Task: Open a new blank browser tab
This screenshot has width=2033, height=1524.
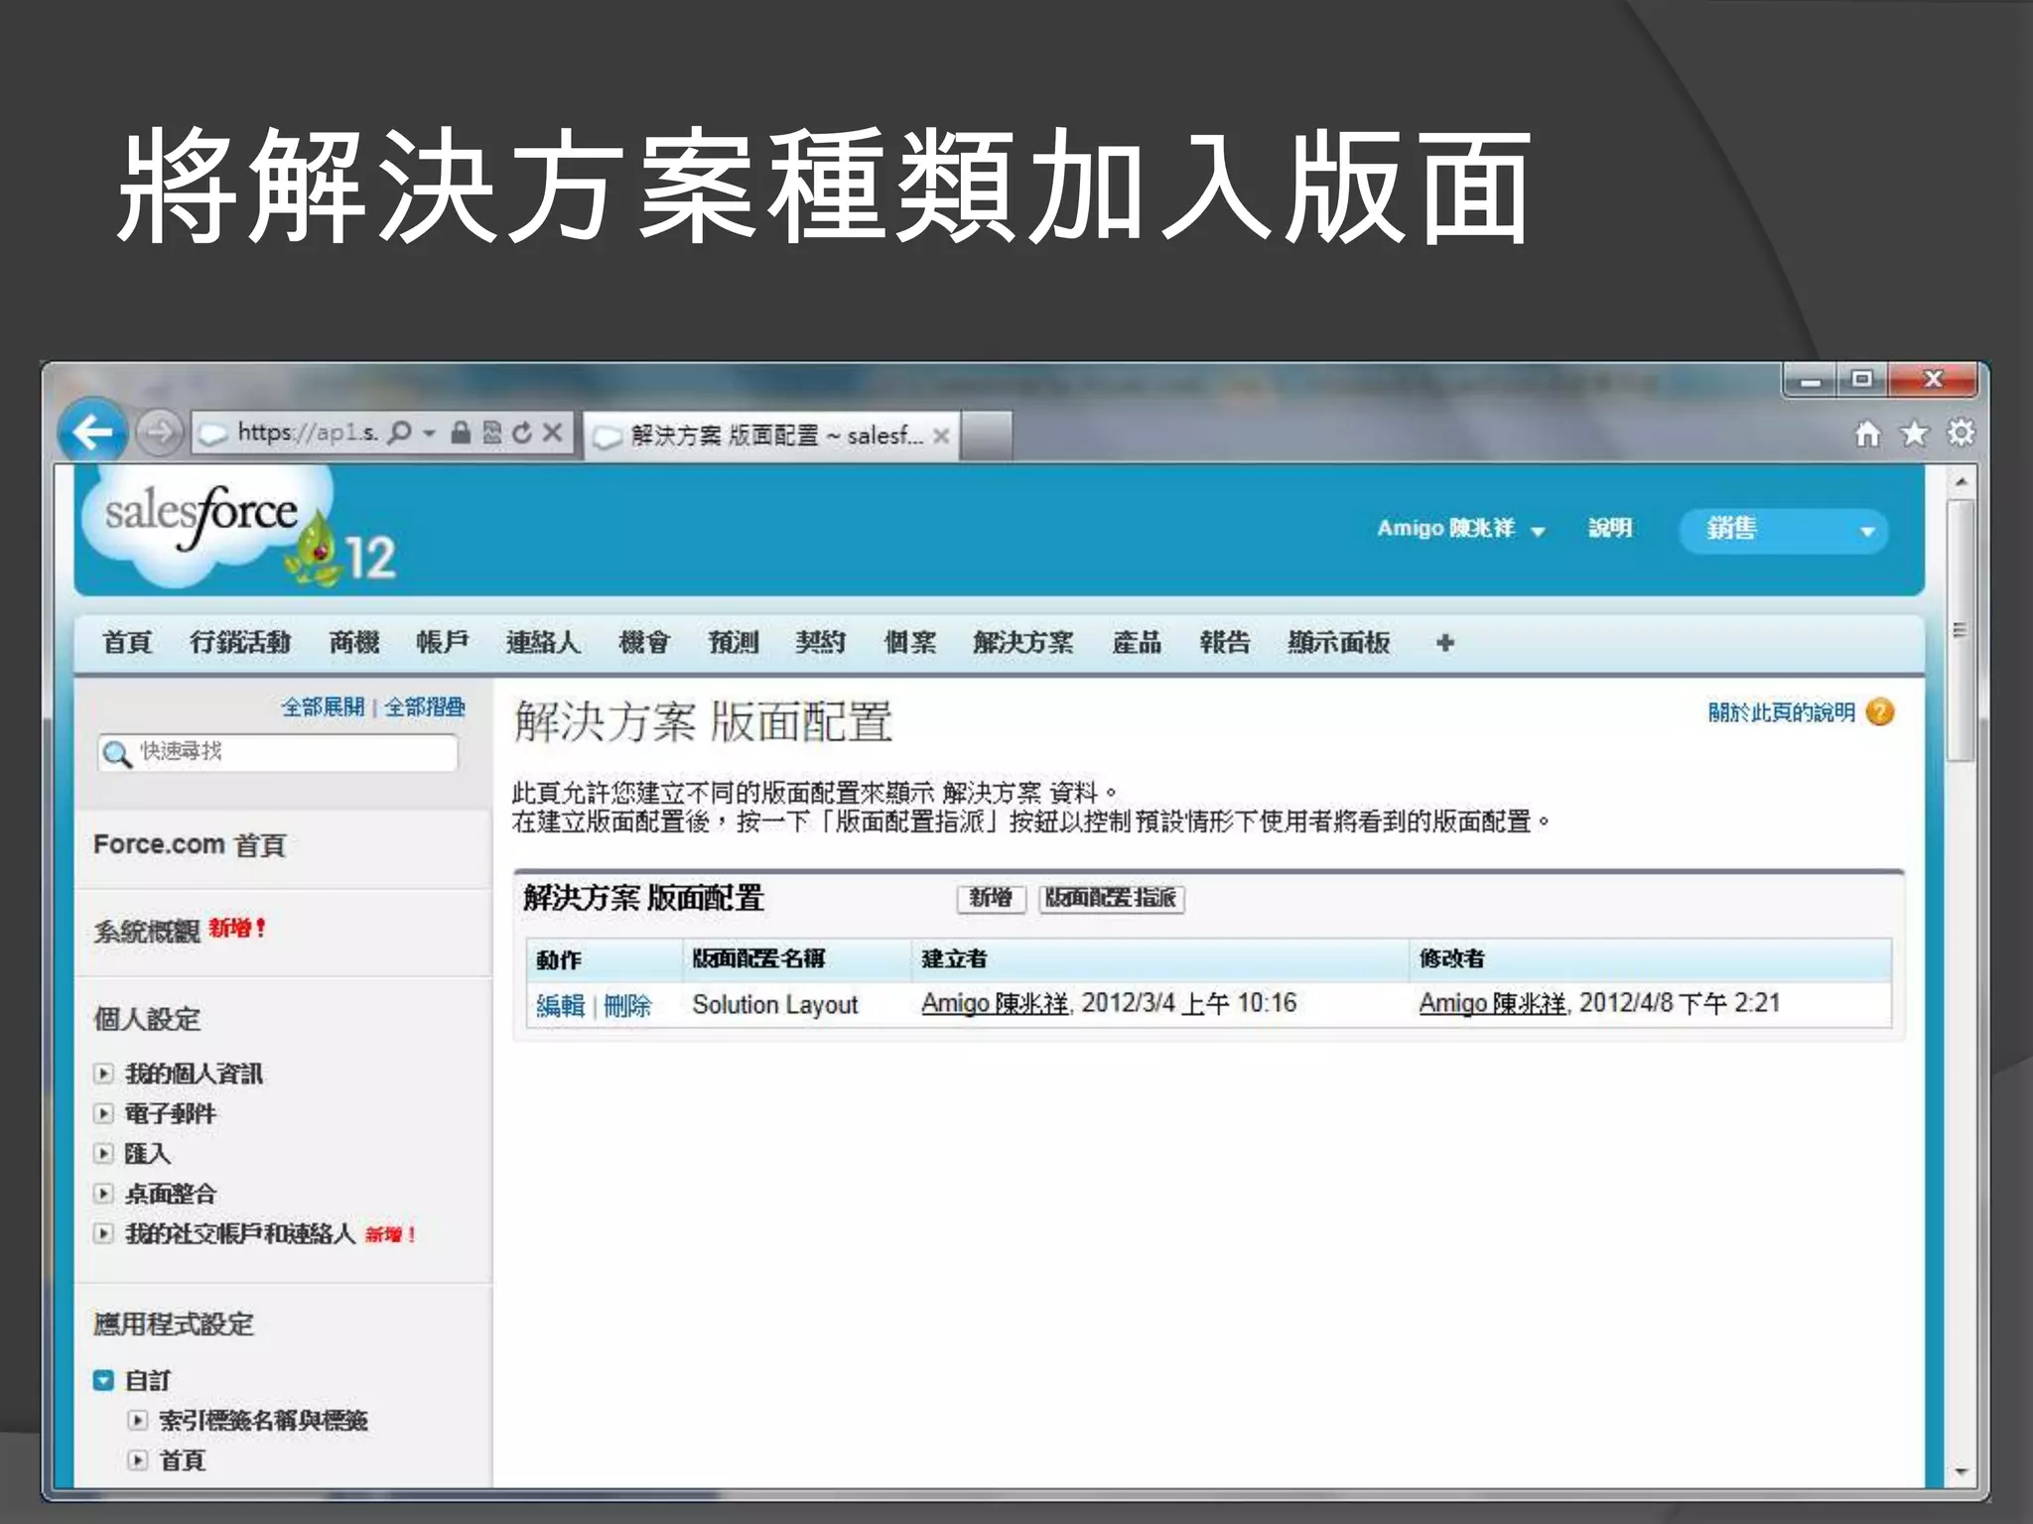Action: click(987, 436)
